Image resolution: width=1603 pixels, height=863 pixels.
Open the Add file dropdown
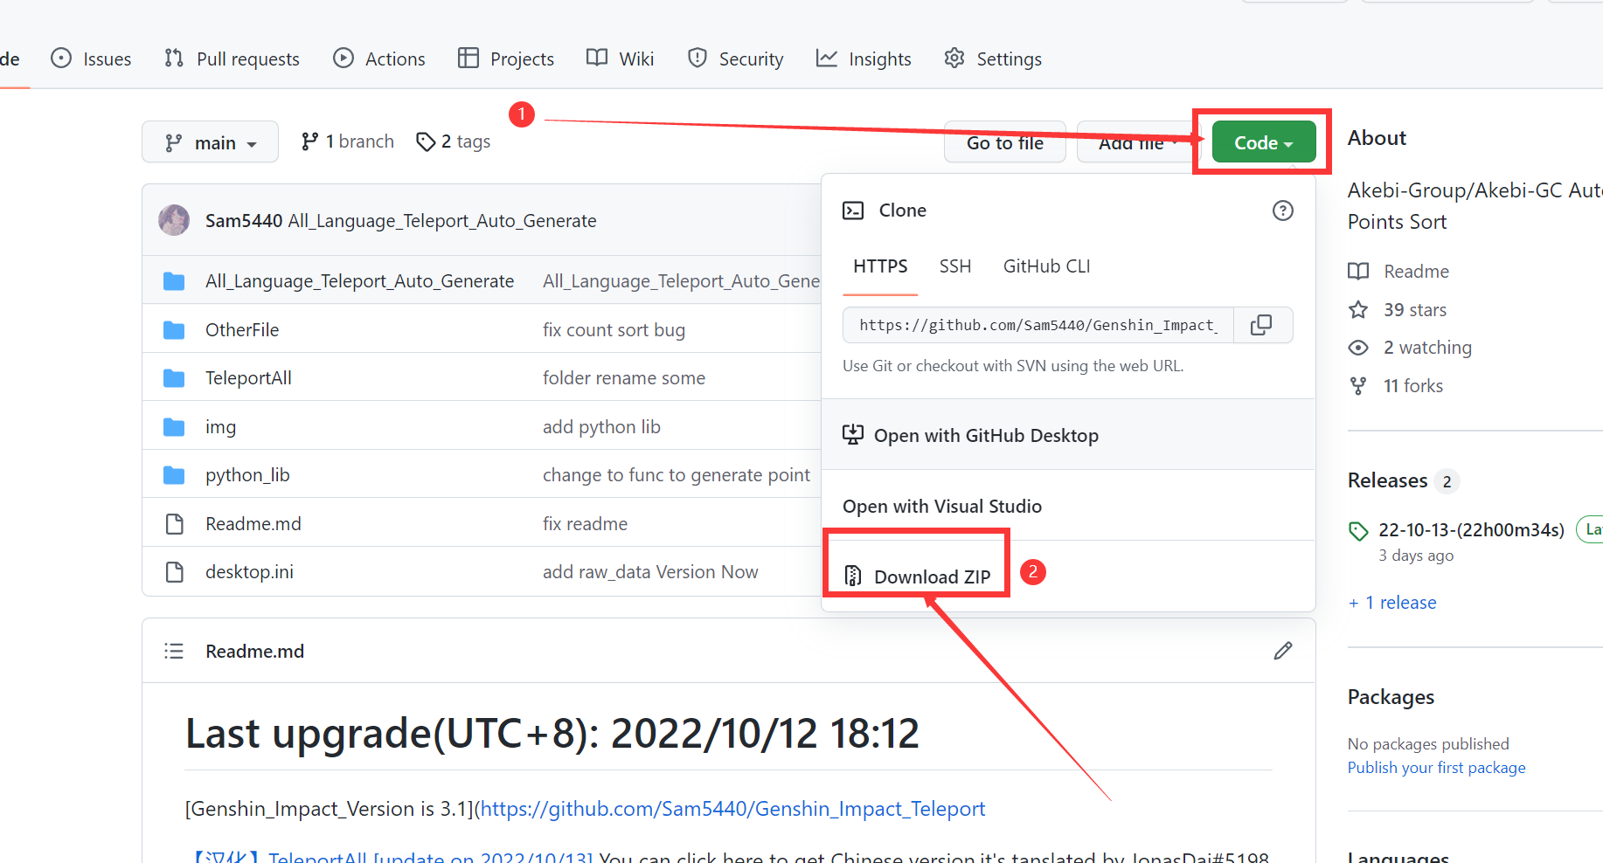tap(1138, 142)
